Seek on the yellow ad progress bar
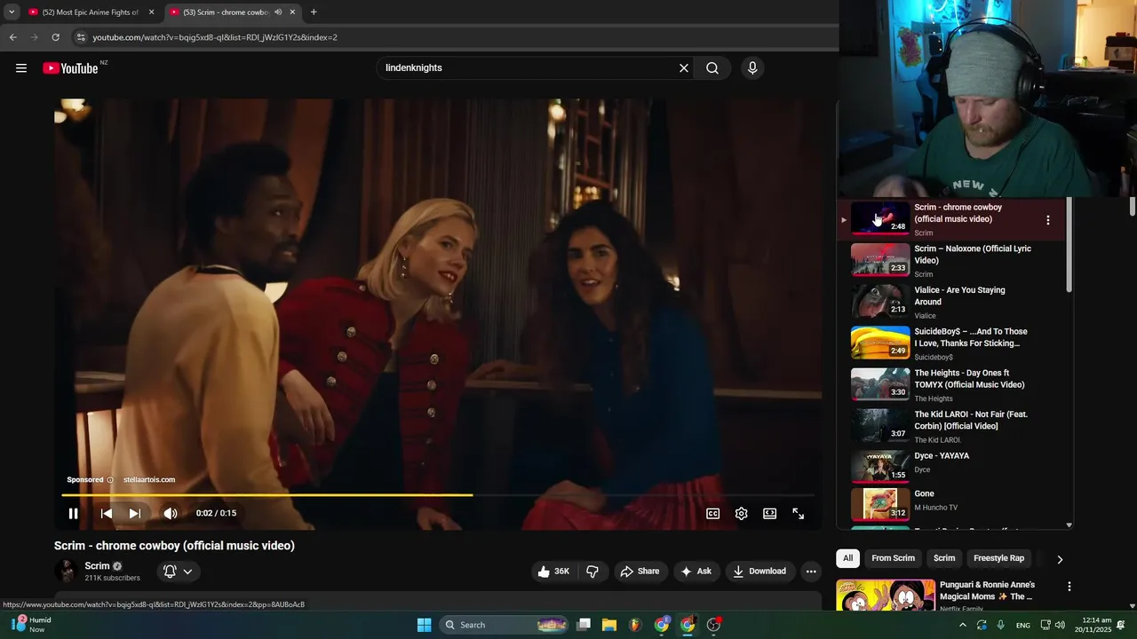Image resolution: width=1137 pixels, height=639 pixels. 439,494
